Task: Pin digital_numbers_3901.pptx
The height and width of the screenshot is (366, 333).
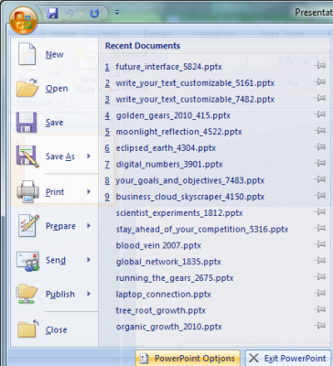Action: (x=320, y=163)
